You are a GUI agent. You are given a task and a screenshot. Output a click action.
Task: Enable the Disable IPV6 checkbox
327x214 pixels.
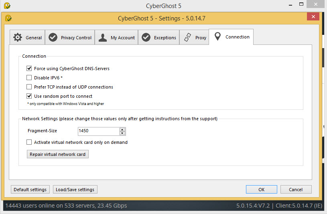pos(29,78)
